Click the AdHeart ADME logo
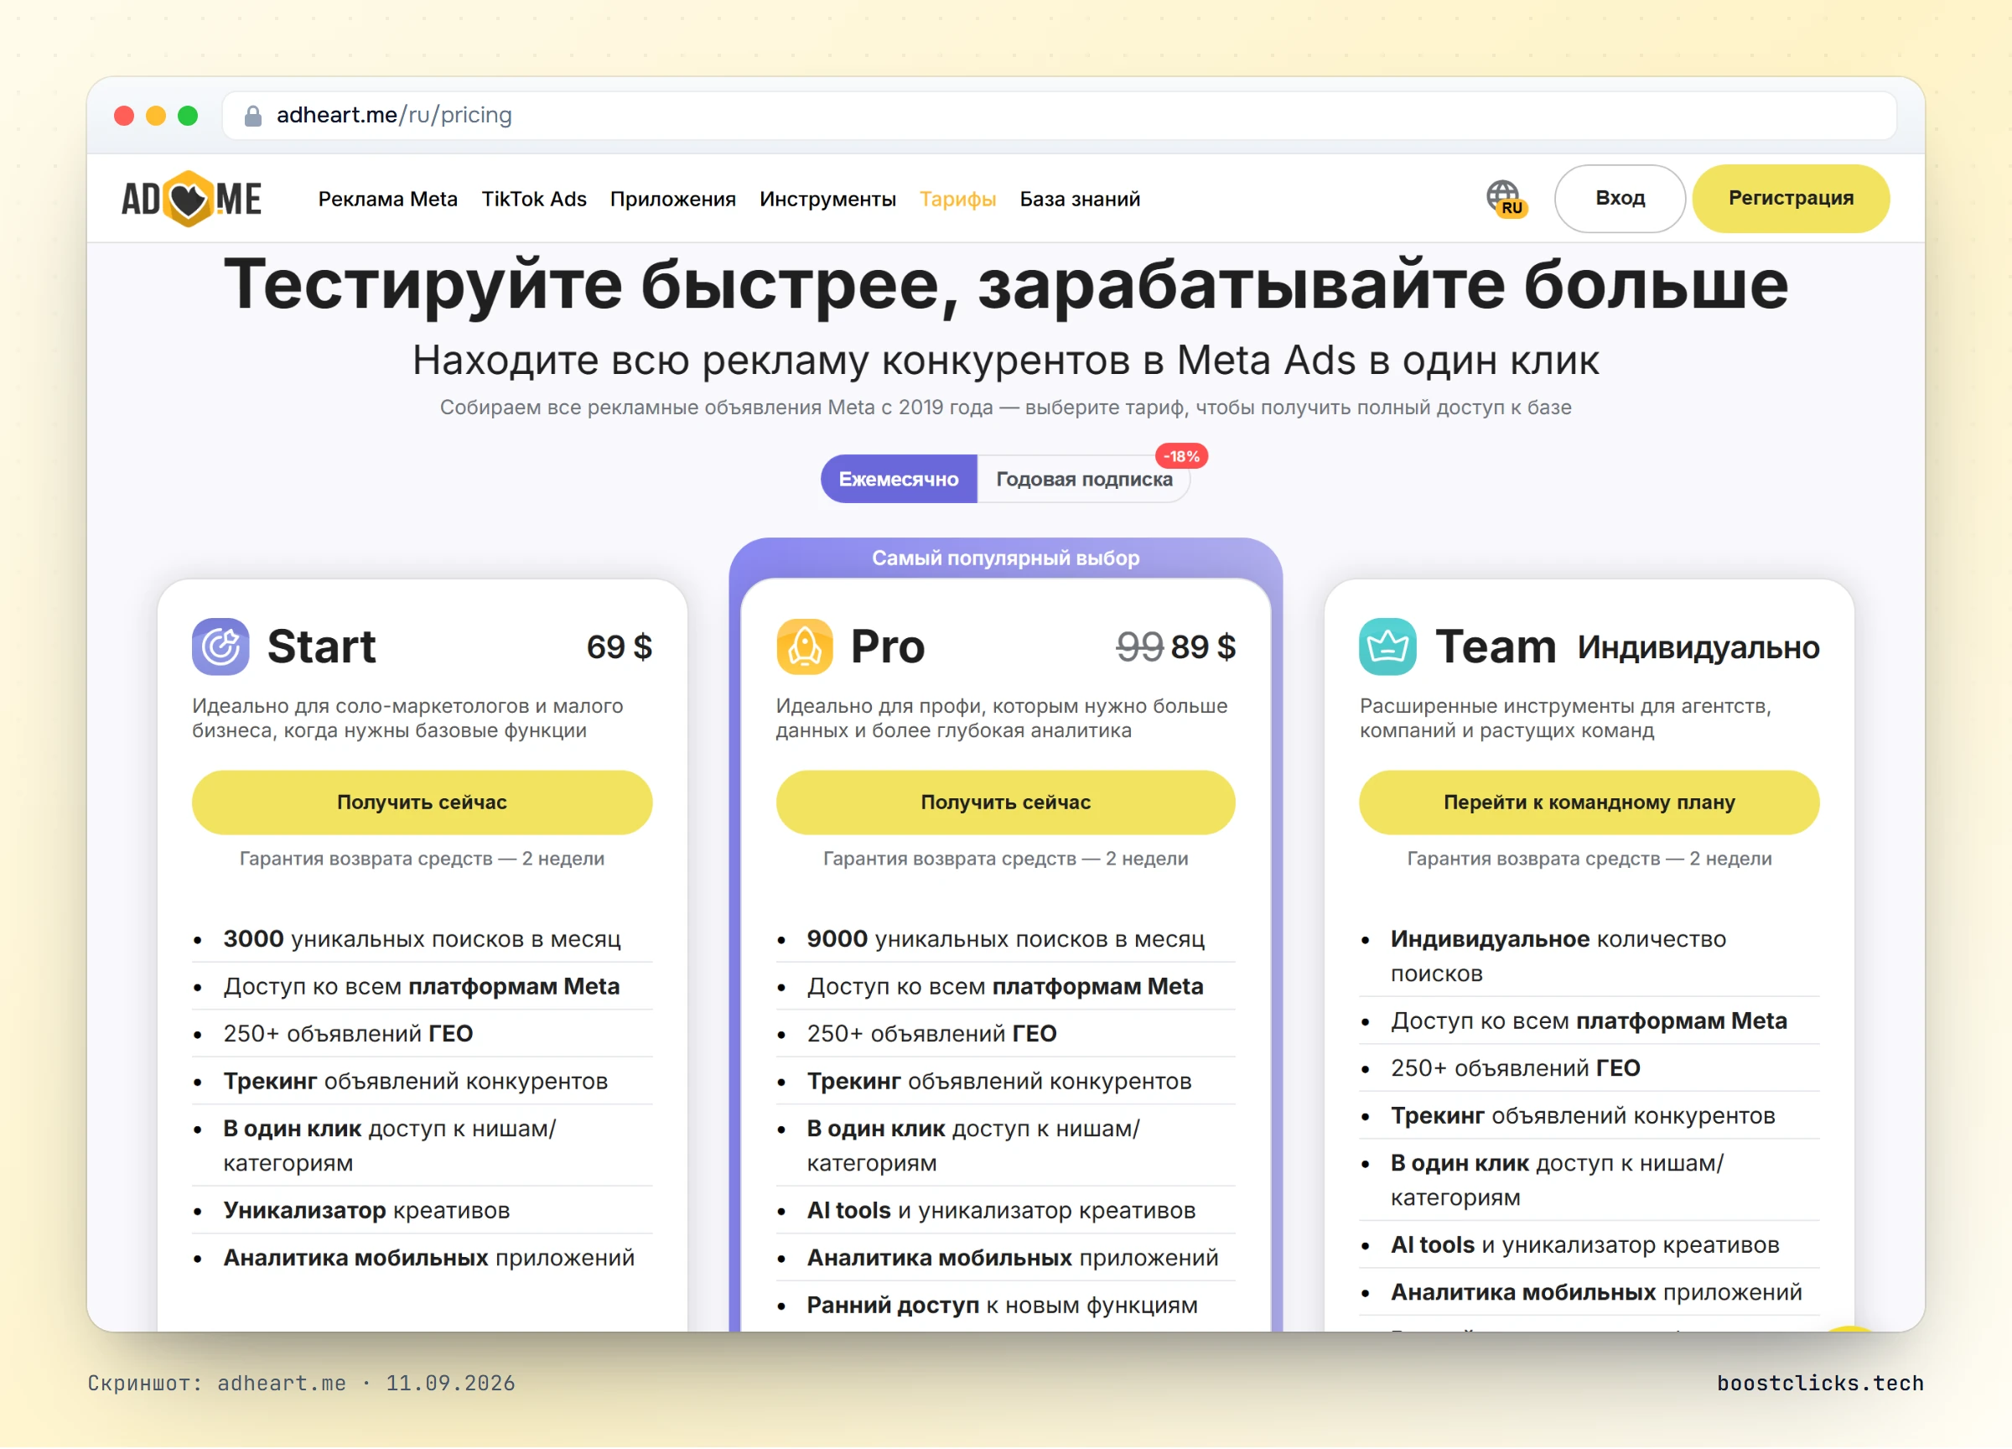 pyautogui.click(x=192, y=199)
